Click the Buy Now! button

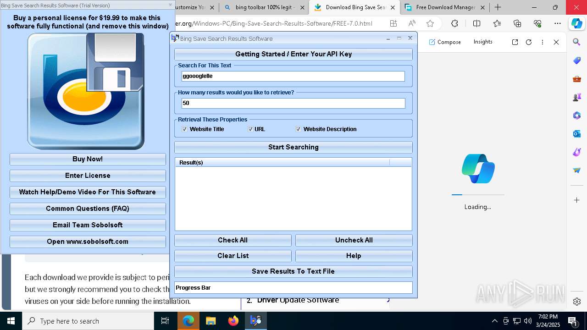[88, 159]
